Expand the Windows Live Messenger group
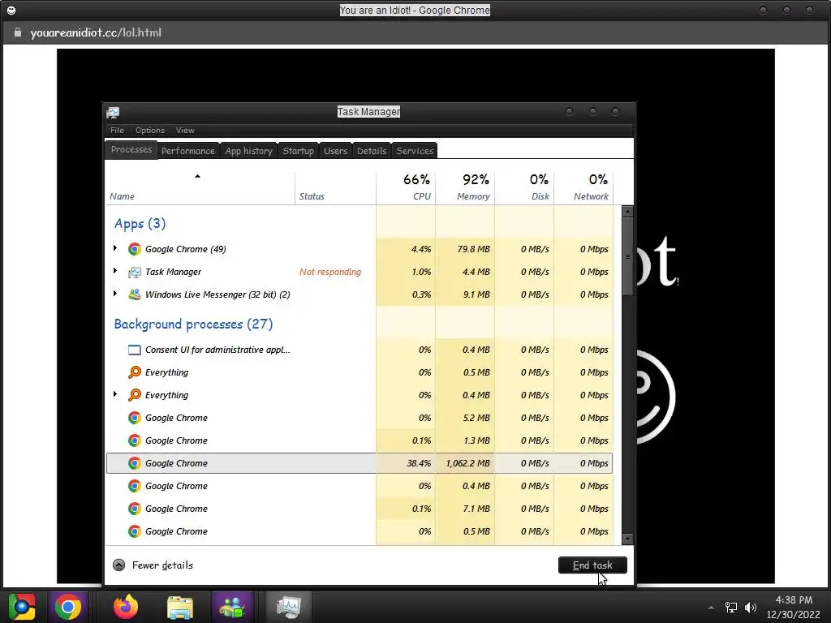Image resolution: width=831 pixels, height=623 pixels. (115, 294)
